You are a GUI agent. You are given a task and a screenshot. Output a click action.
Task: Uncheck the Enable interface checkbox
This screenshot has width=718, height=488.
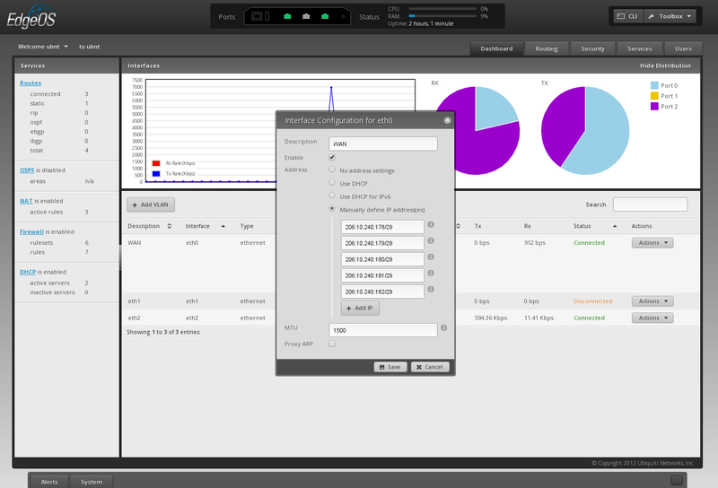click(x=332, y=157)
